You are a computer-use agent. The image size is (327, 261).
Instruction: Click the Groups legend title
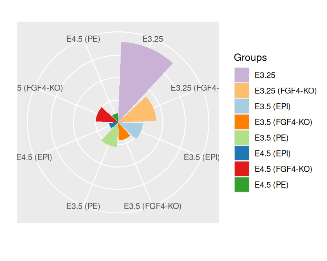[250, 58]
